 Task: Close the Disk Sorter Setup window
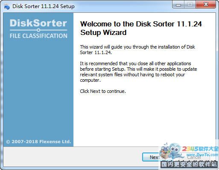(206, 5)
